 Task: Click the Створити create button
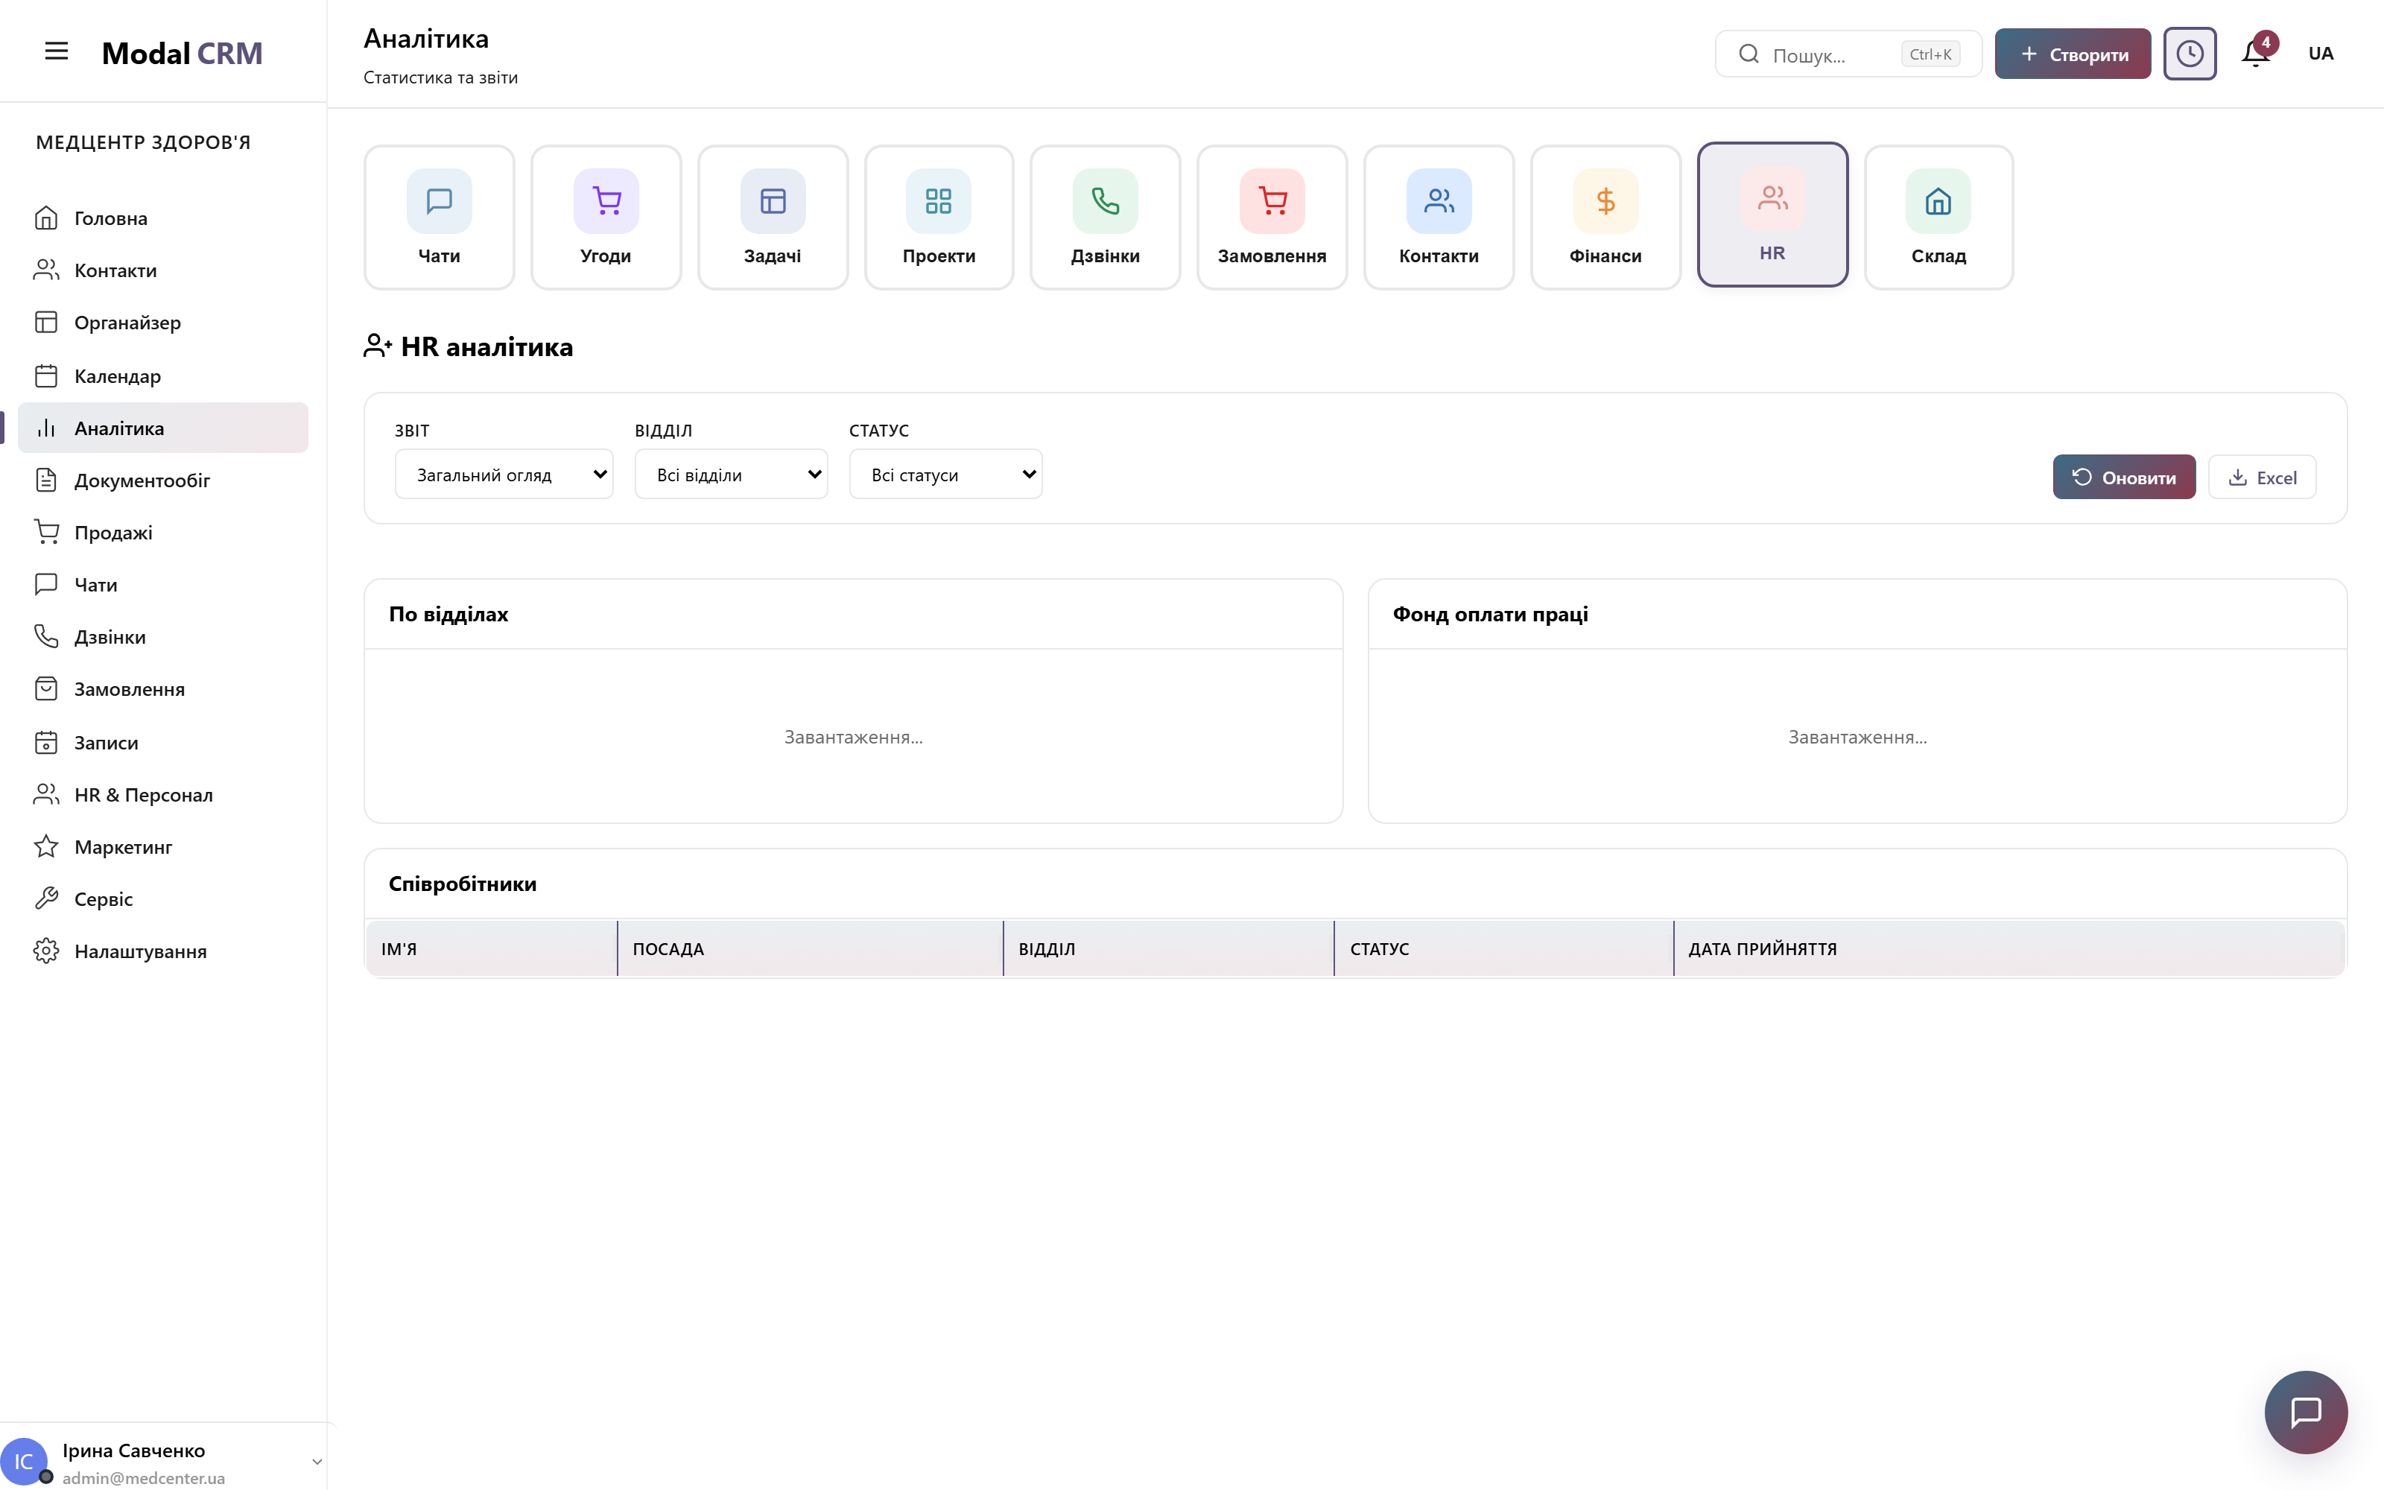click(2073, 54)
